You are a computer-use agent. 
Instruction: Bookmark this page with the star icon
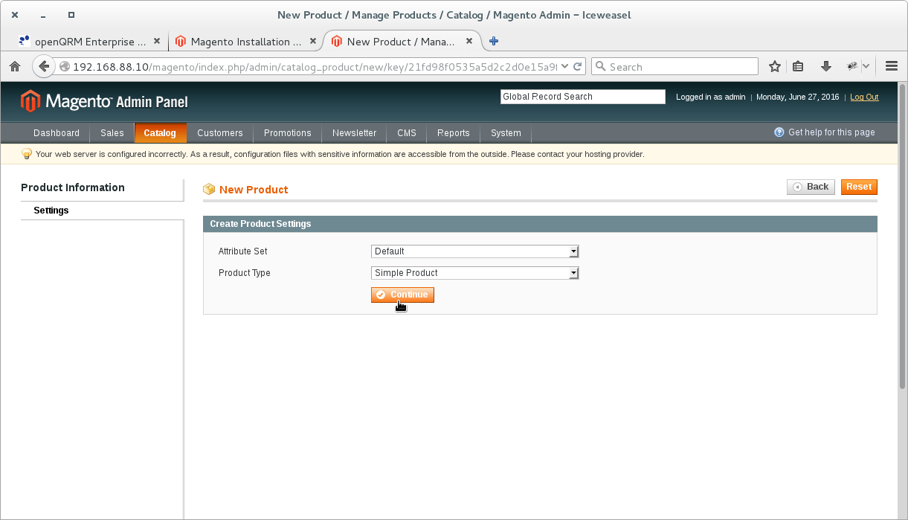point(775,66)
